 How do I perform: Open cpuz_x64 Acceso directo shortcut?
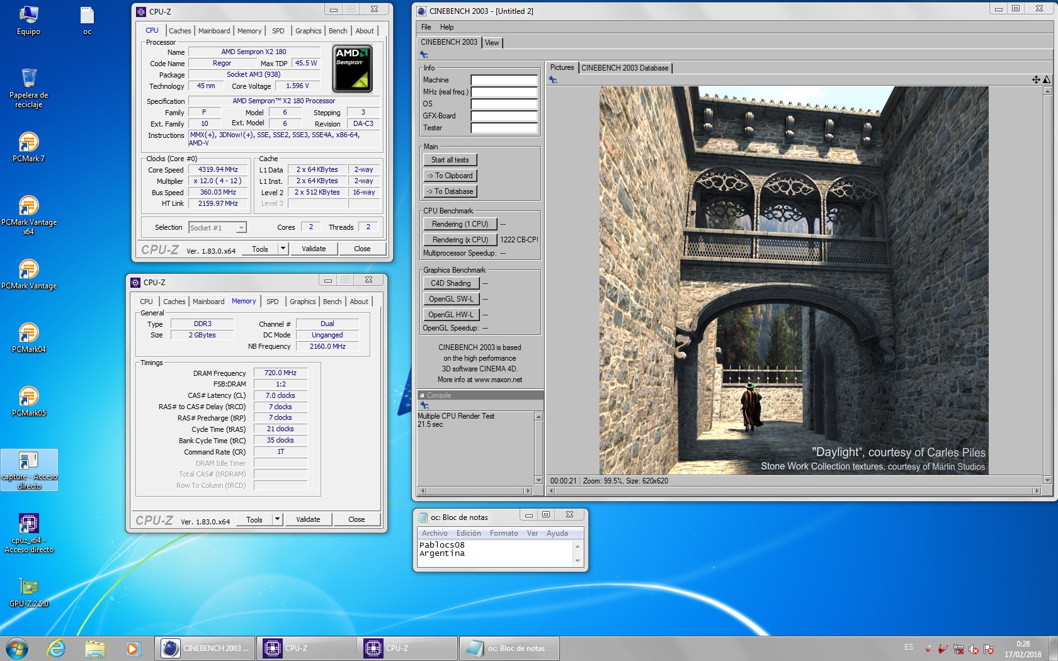29,533
